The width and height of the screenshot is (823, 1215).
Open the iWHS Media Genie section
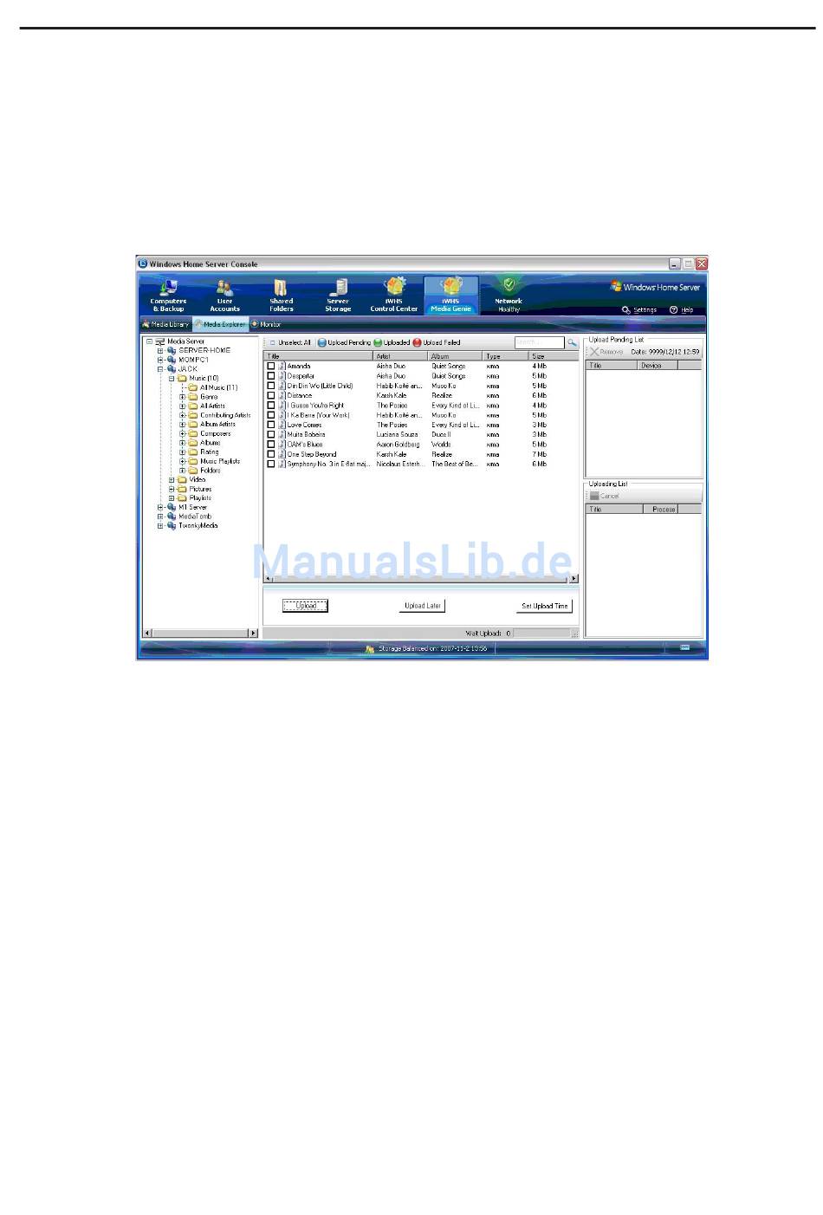450,295
